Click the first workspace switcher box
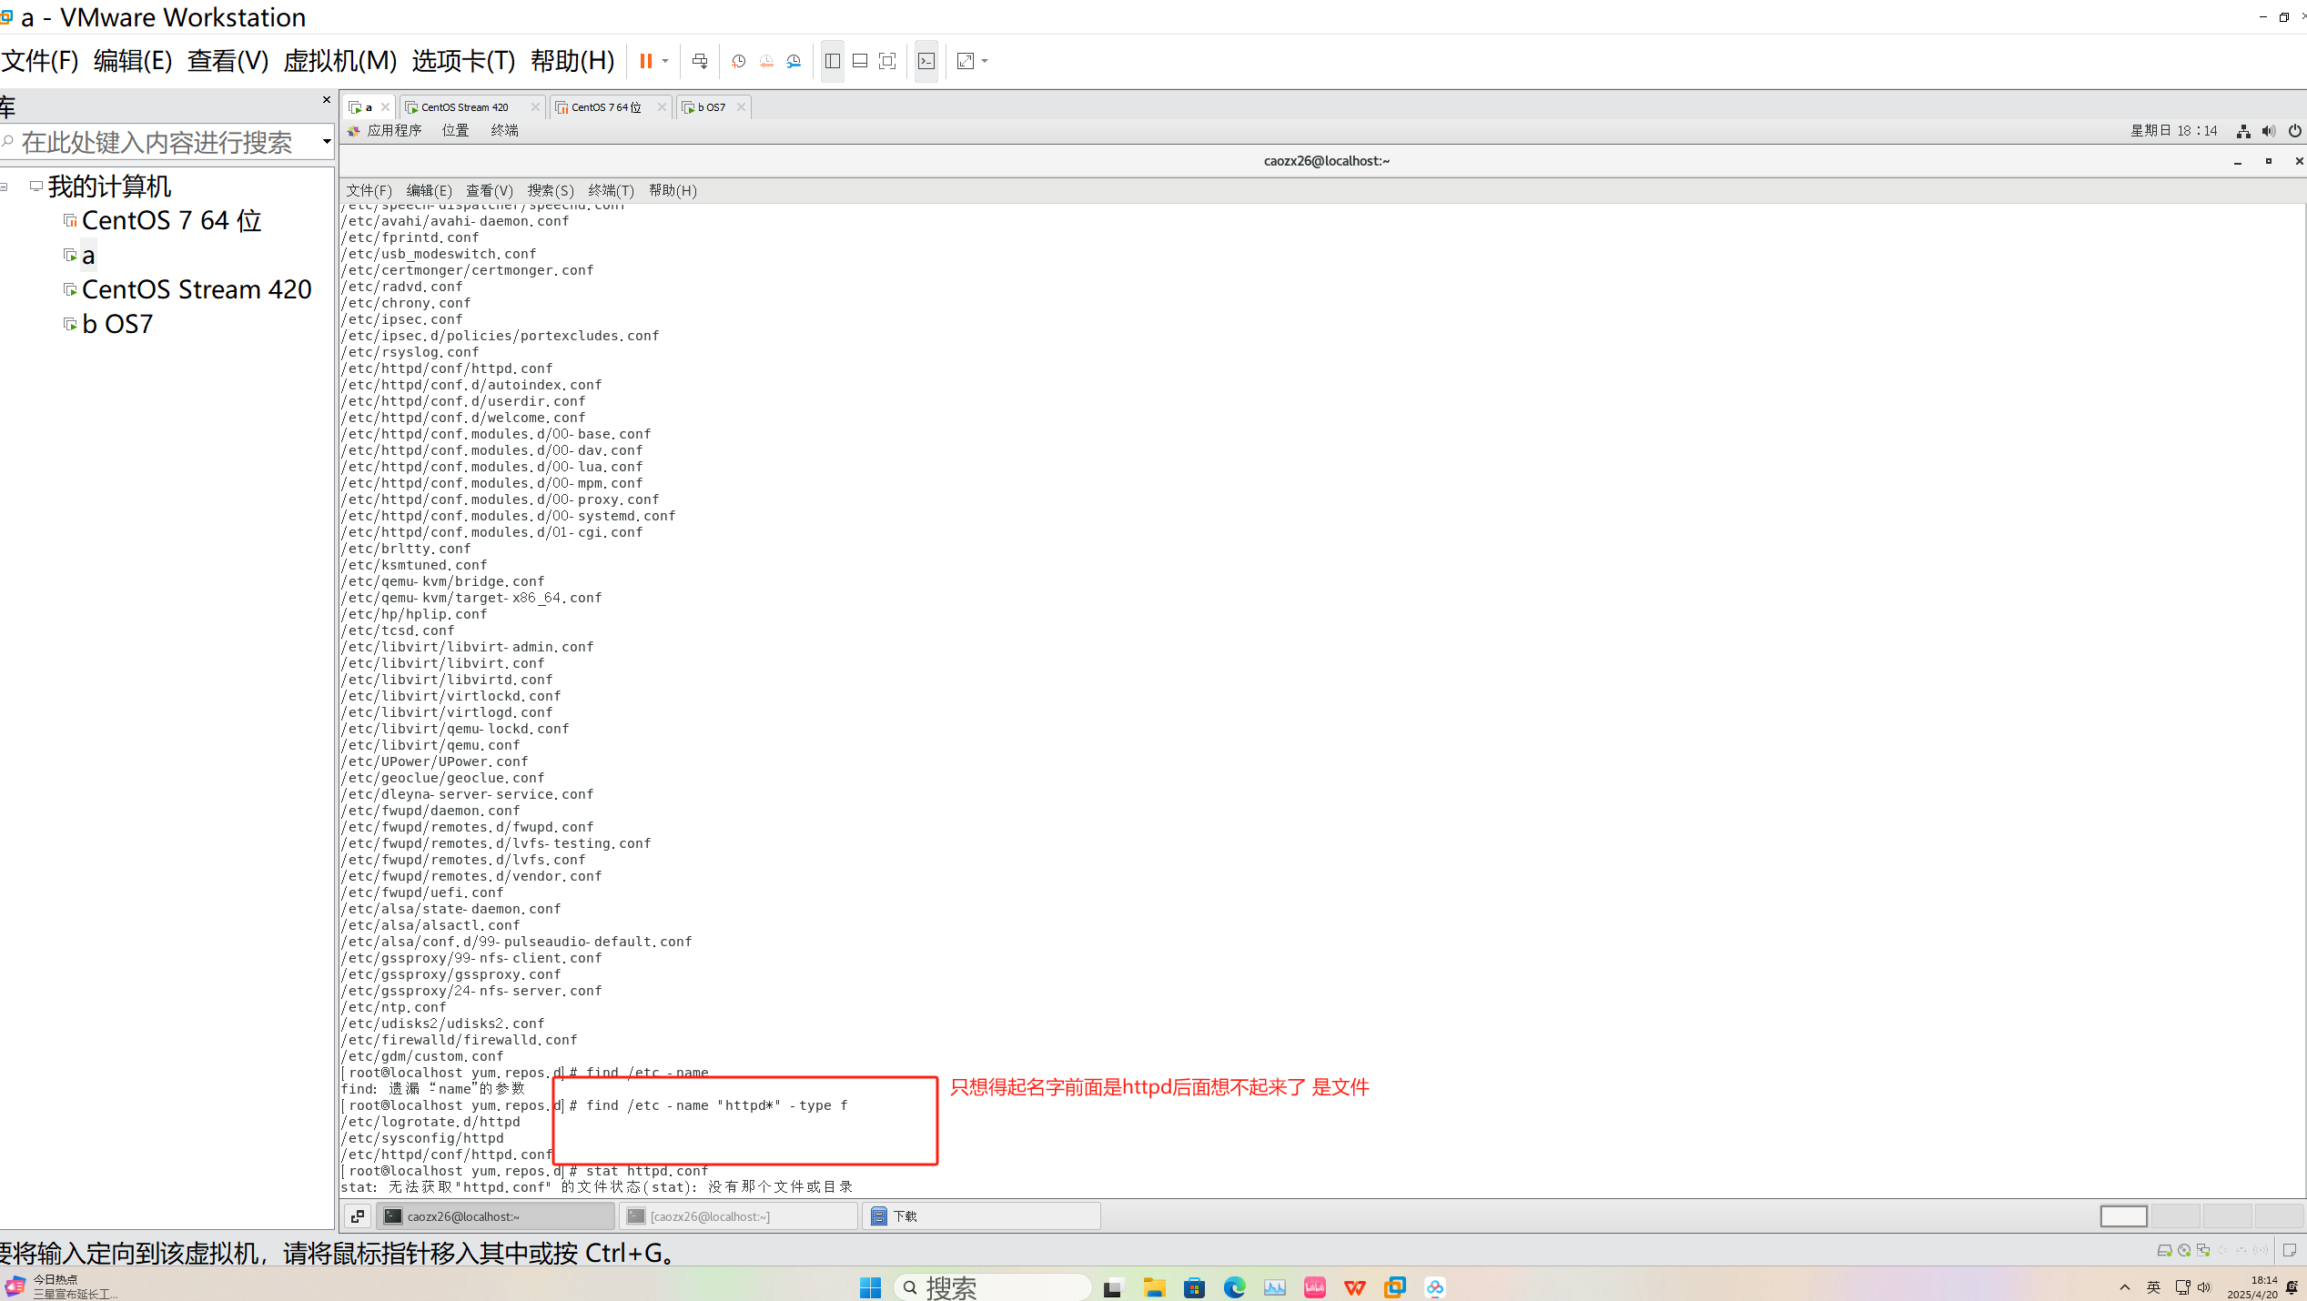 coord(2123,1215)
